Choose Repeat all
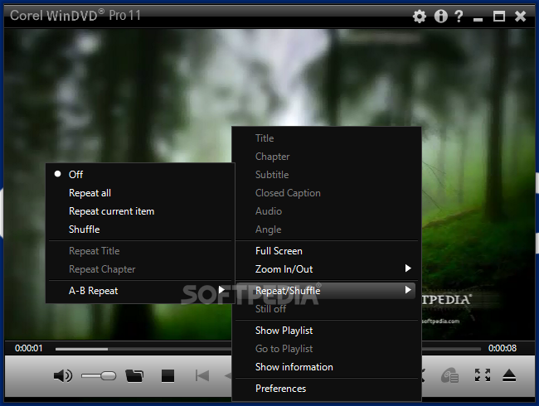 140,193
